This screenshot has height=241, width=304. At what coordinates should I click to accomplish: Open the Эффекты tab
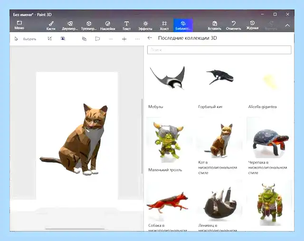pyautogui.click(x=145, y=26)
